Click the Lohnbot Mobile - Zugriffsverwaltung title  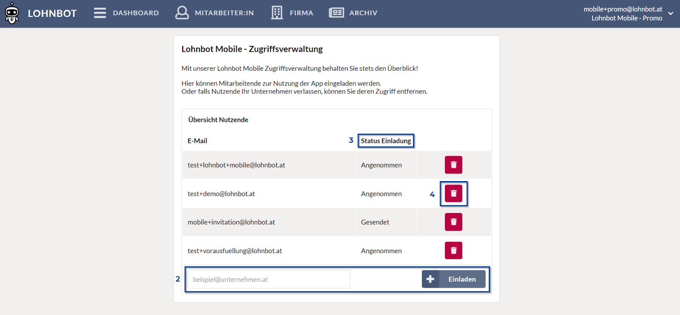[x=252, y=49]
